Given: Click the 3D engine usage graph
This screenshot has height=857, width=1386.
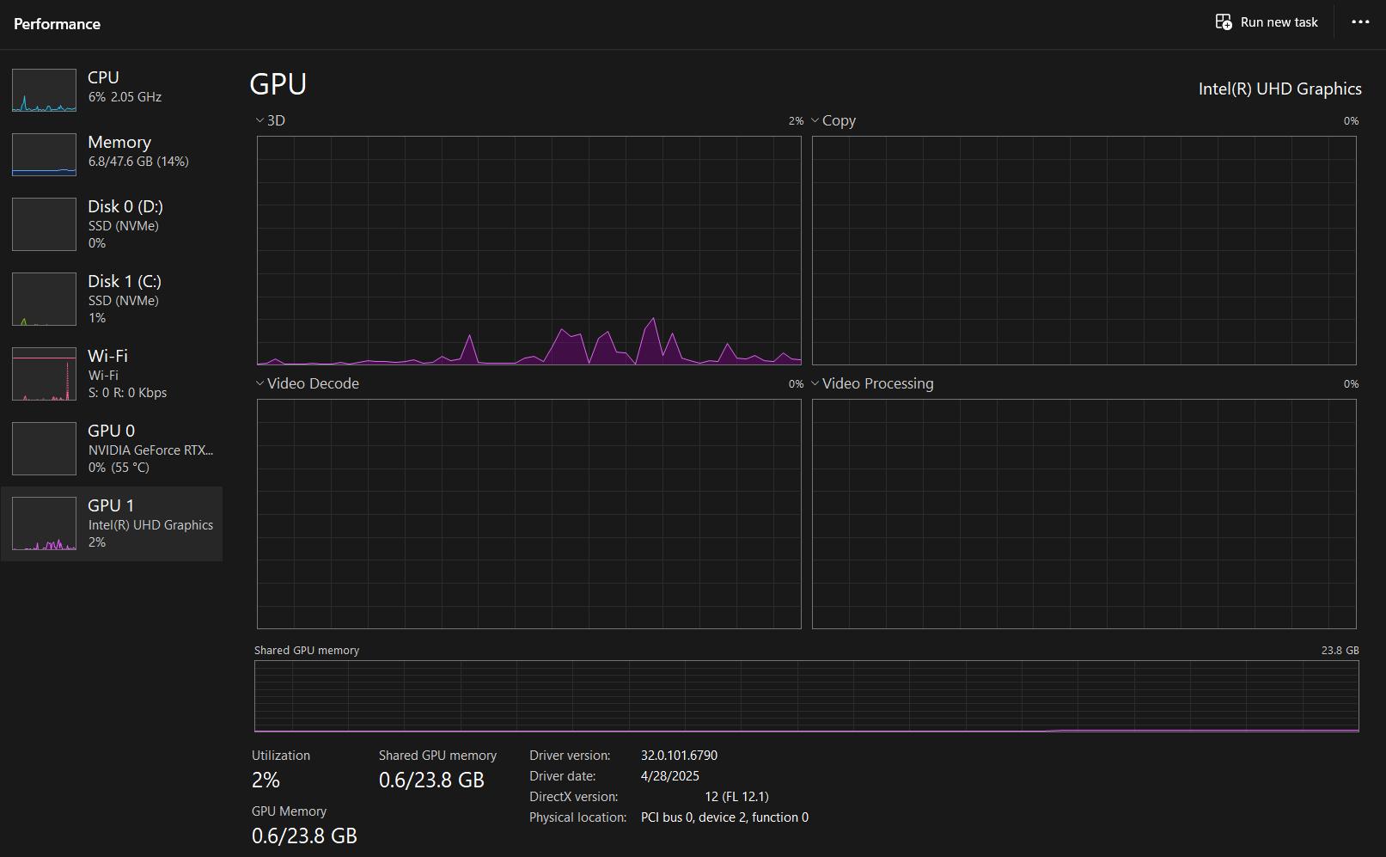Looking at the screenshot, I should (528, 250).
